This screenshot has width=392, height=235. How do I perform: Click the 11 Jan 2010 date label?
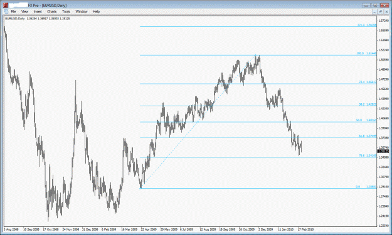(x=286, y=229)
